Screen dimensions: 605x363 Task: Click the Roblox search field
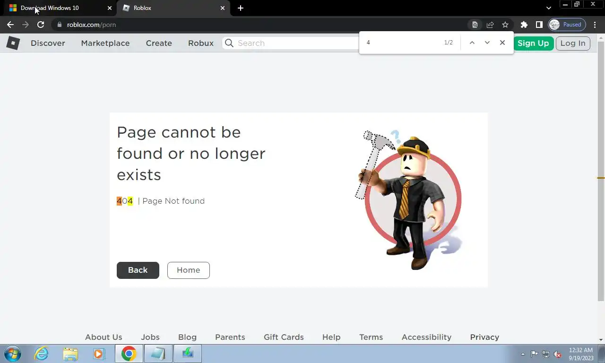click(291, 43)
